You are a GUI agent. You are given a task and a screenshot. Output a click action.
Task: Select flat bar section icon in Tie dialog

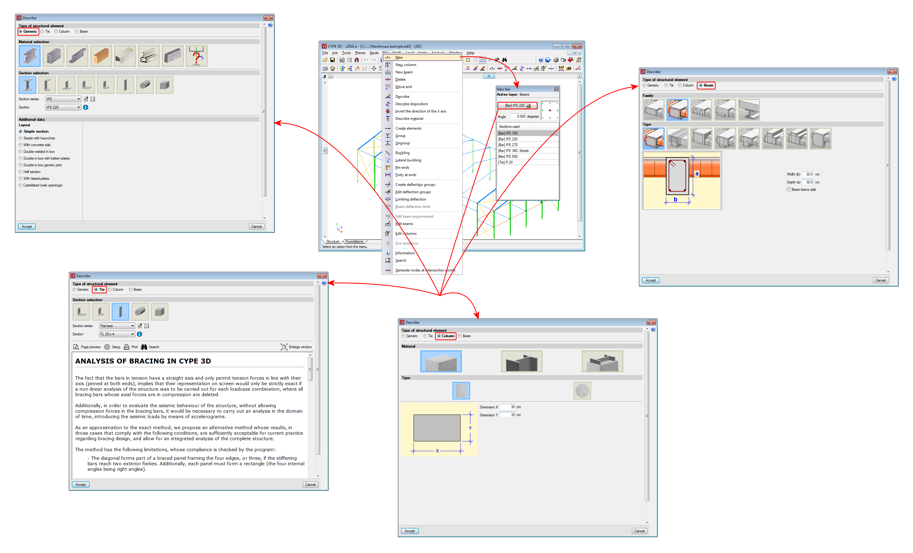click(121, 312)
